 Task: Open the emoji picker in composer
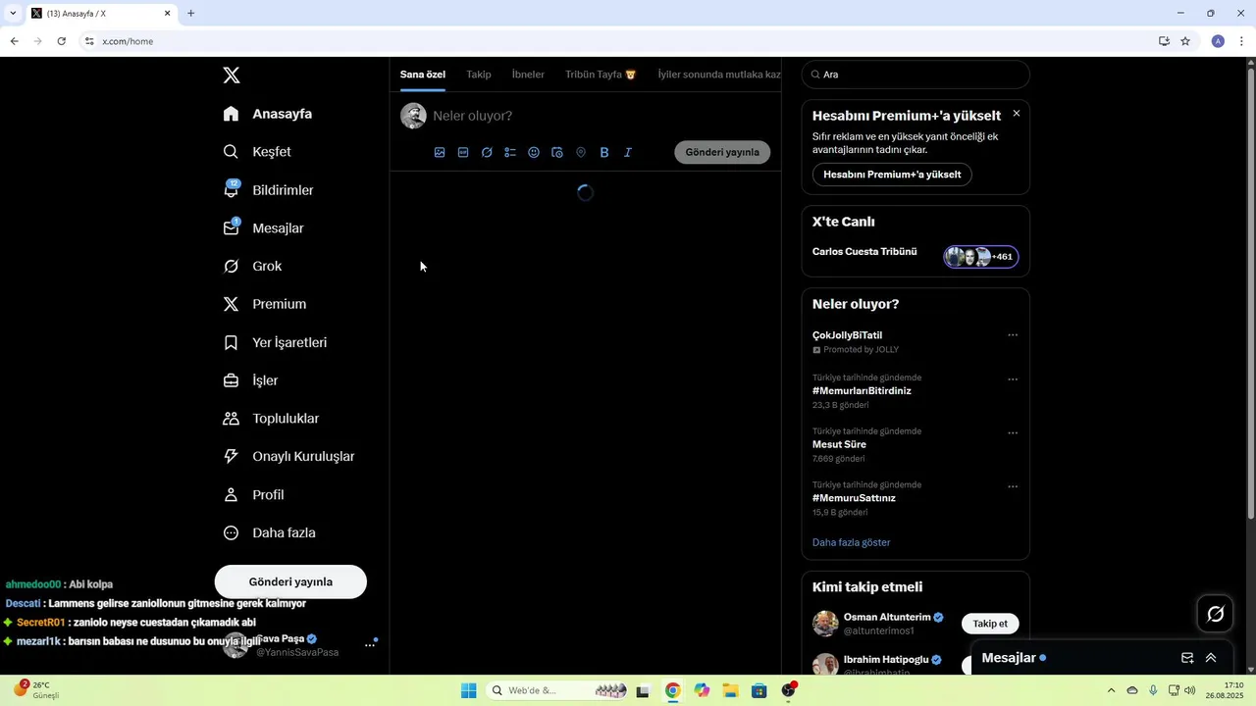pos(534,153)
